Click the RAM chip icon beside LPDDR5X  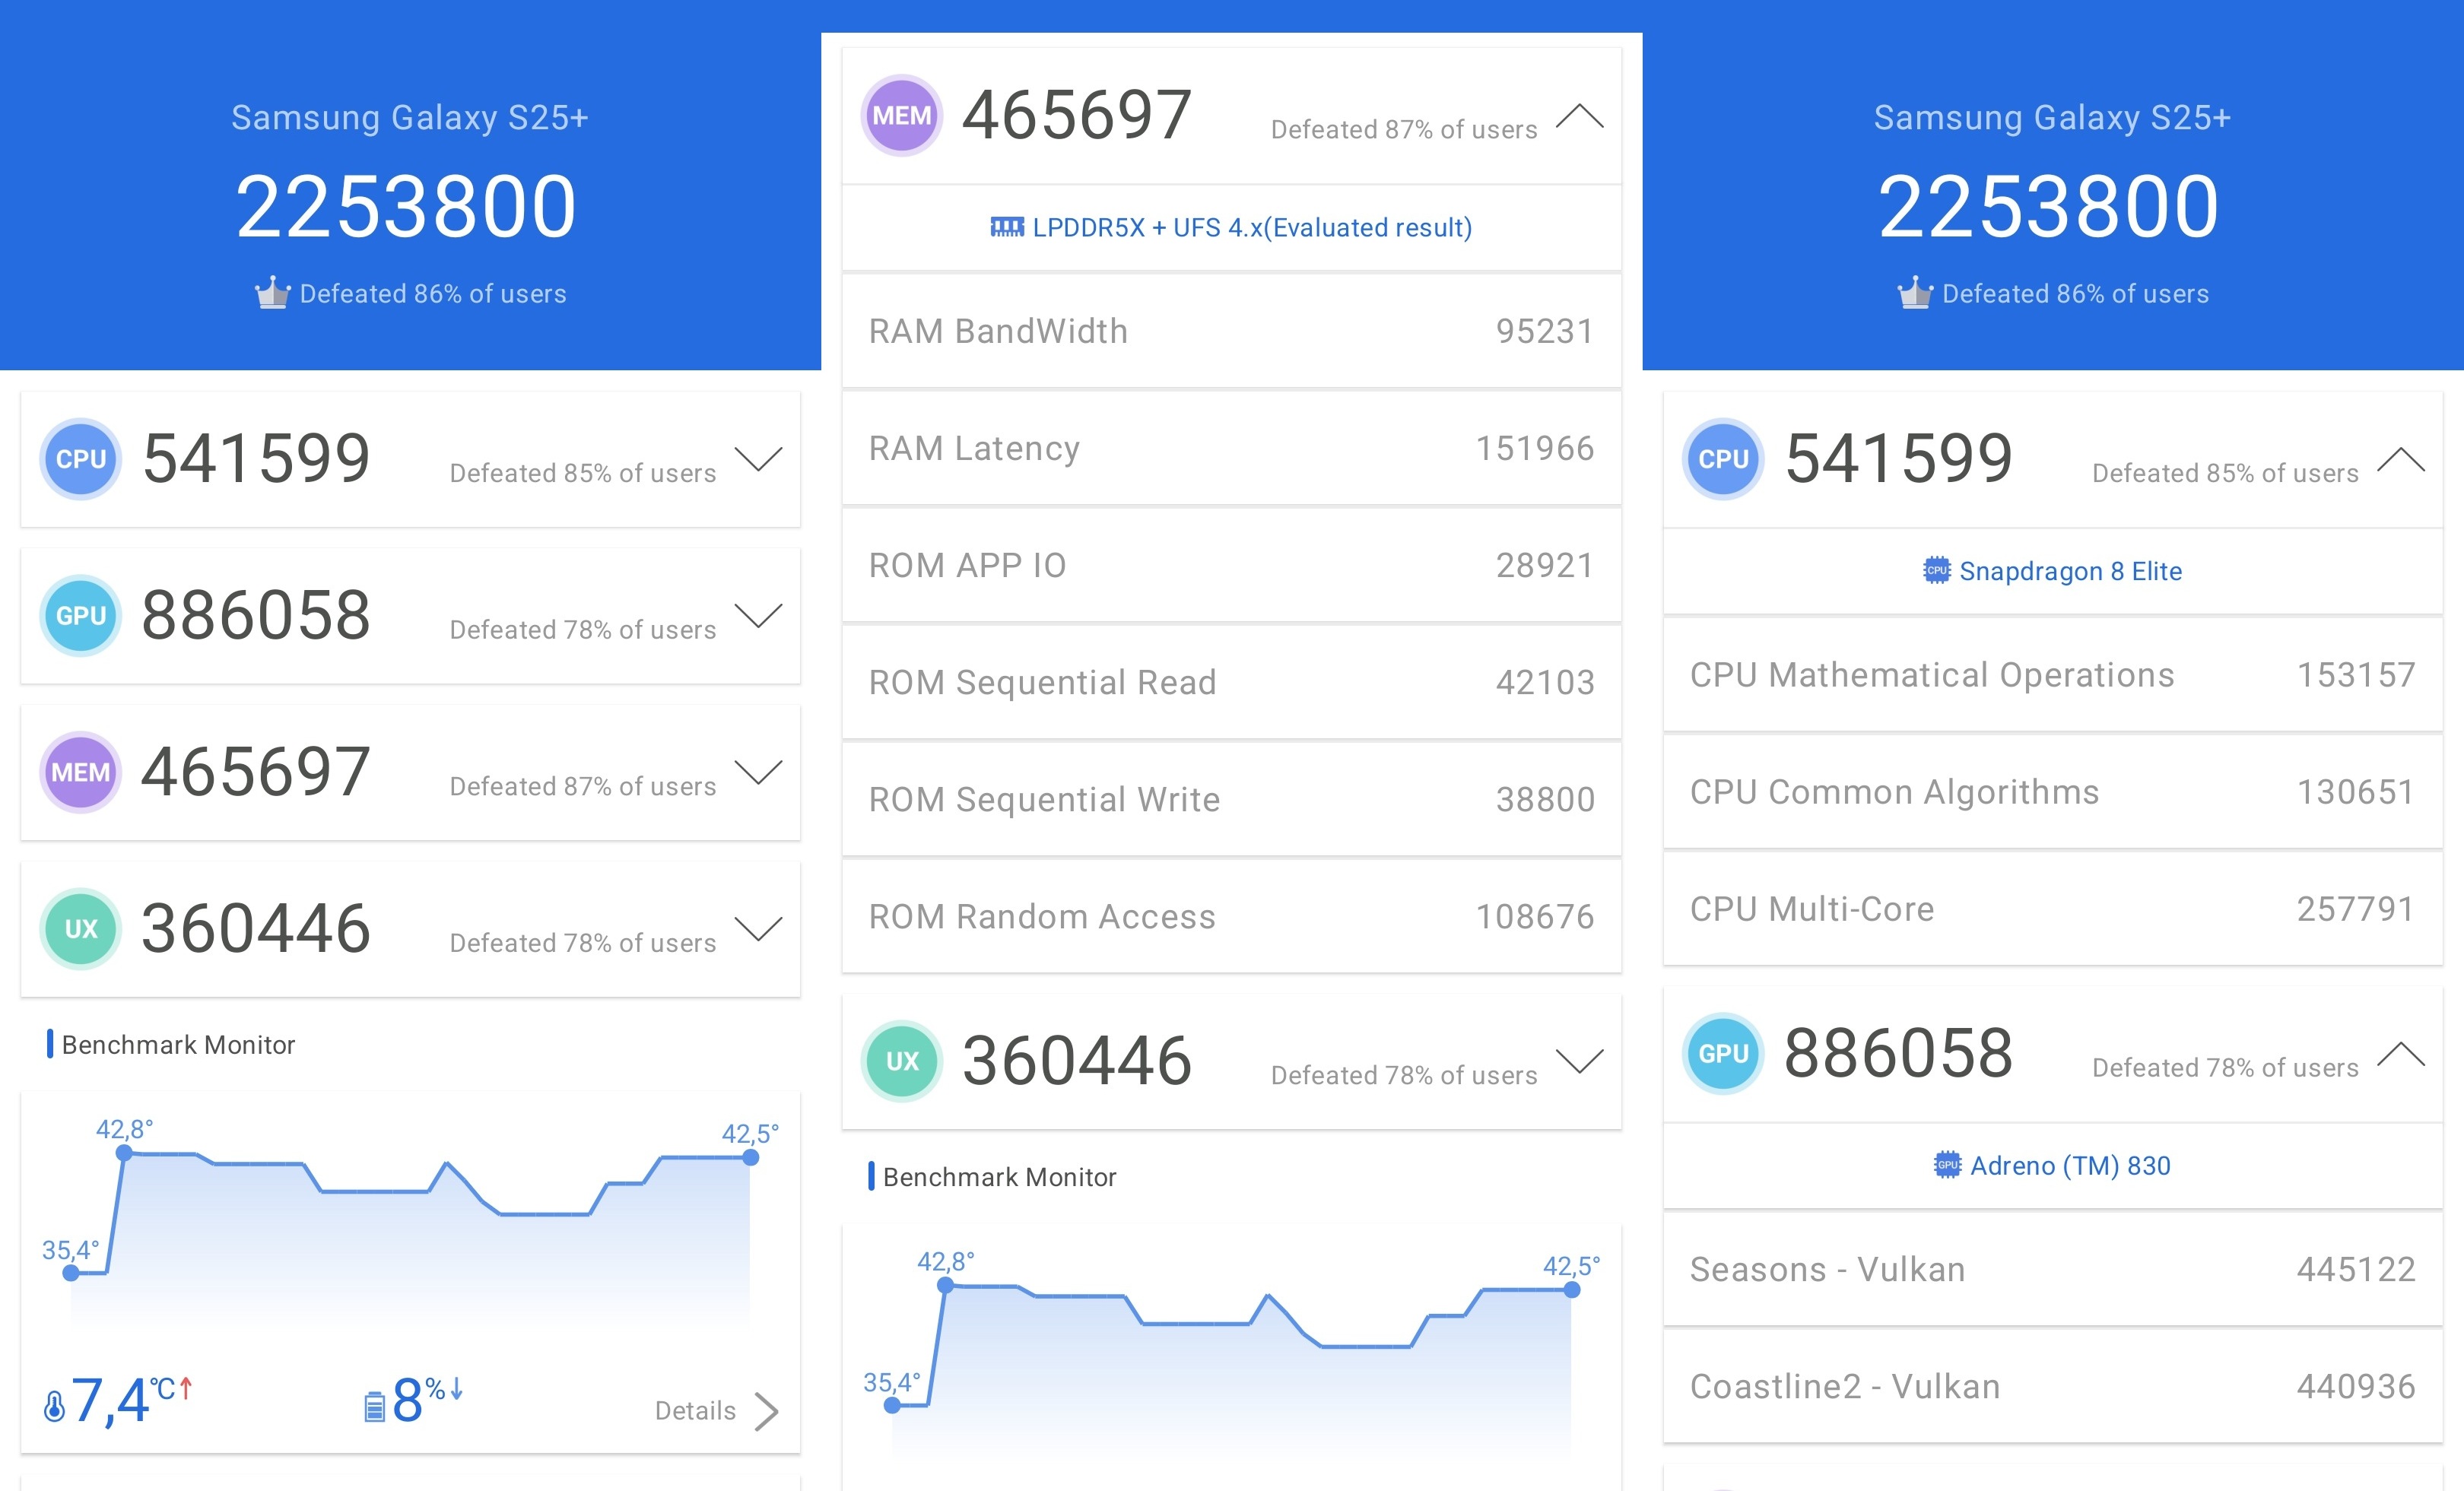[1007, 228]
